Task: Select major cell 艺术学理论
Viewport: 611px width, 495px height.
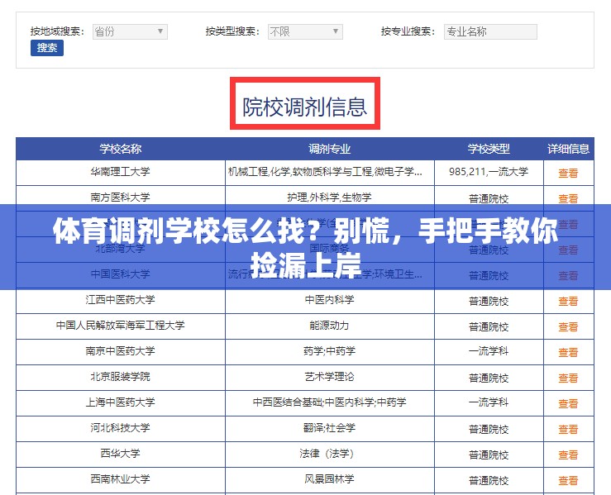Action: point(330,377)
